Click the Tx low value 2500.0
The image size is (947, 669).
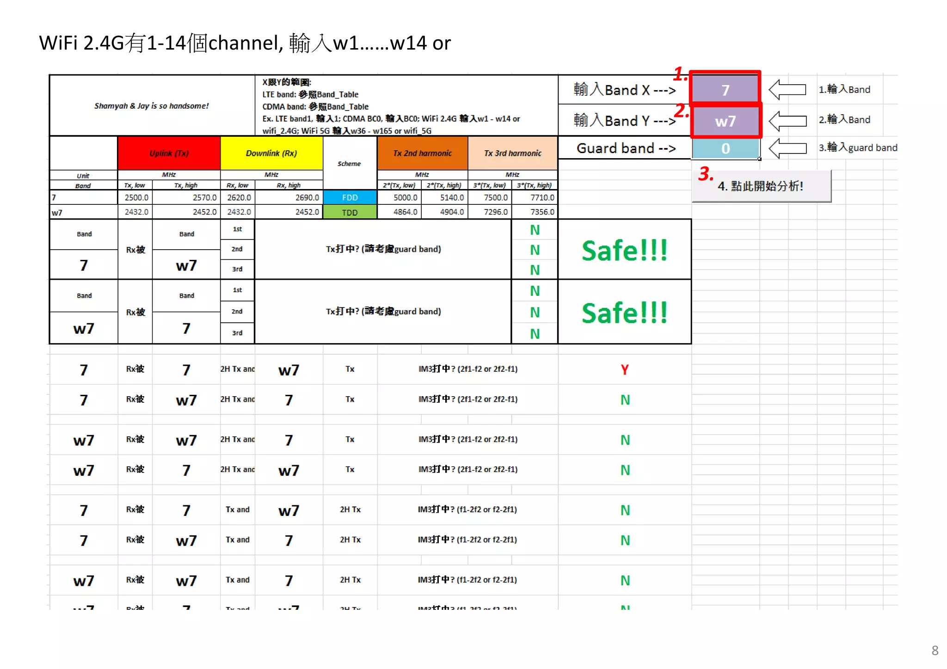point(135,197)
